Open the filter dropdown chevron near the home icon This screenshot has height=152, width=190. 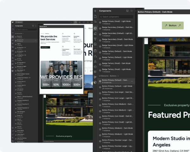[85, 71]
